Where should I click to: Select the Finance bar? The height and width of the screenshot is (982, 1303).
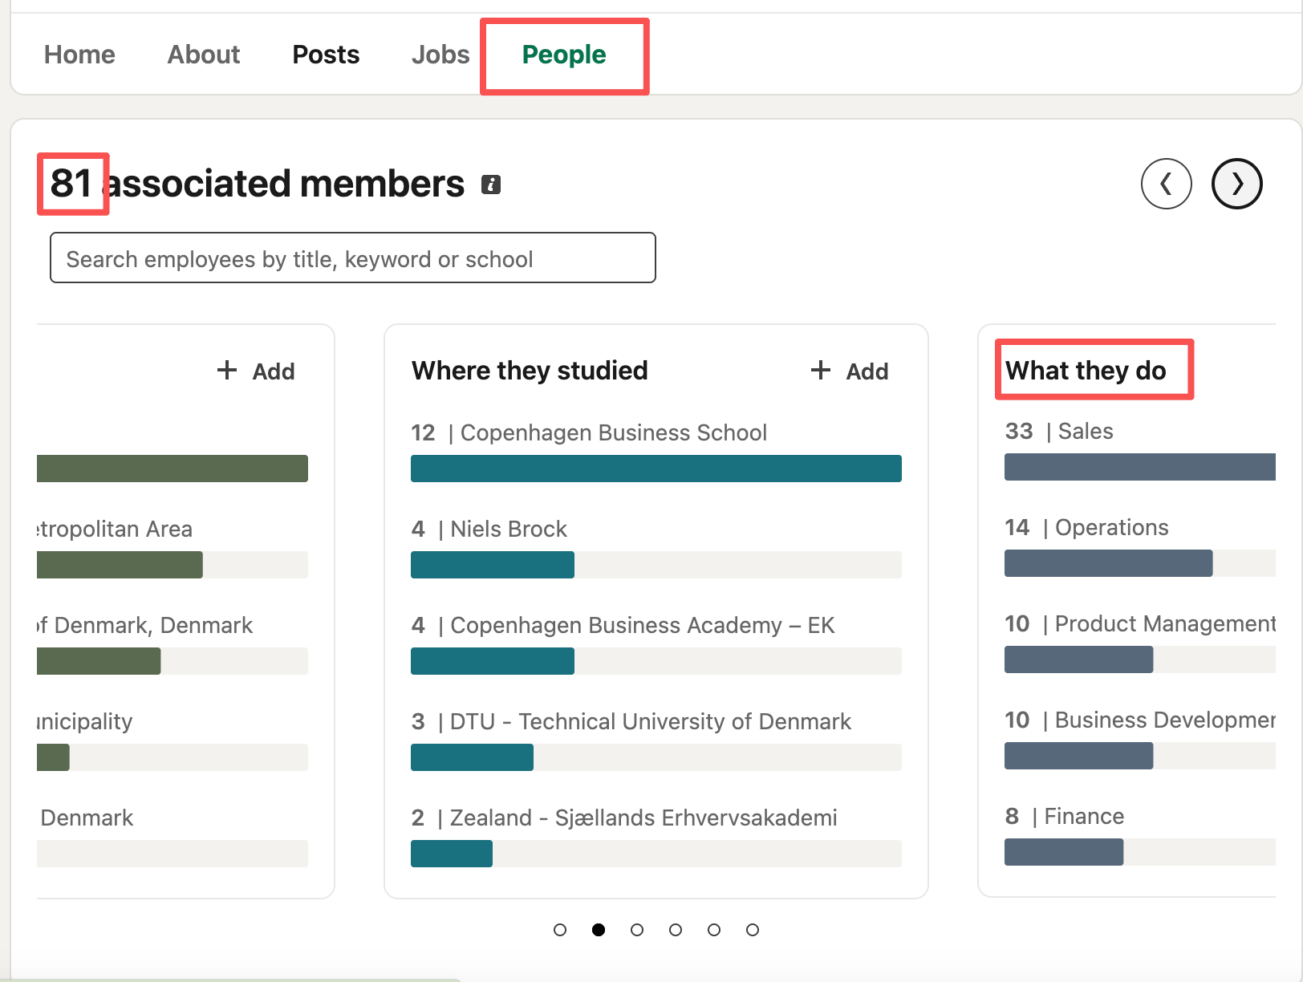pyautogui.click(x=1140, y=852)
